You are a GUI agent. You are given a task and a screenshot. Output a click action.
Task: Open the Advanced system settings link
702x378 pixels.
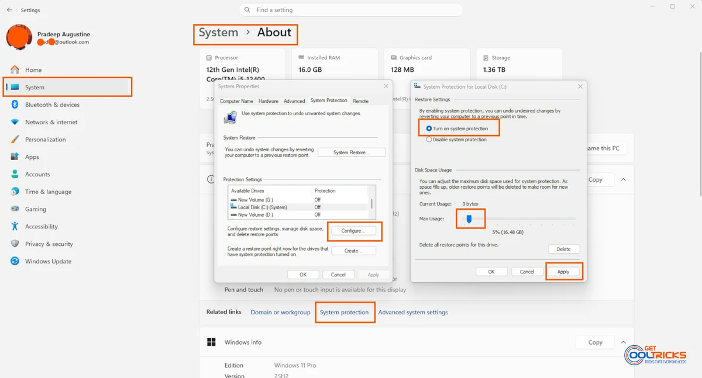(413, 313)
